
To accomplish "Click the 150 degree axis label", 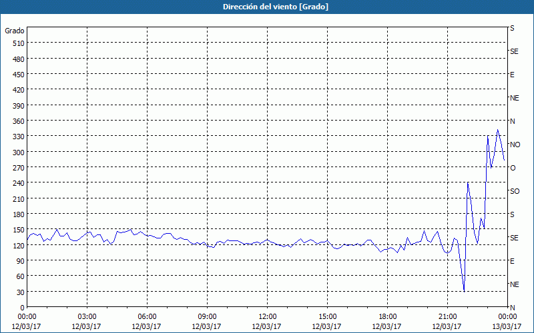I will point(19,230).
